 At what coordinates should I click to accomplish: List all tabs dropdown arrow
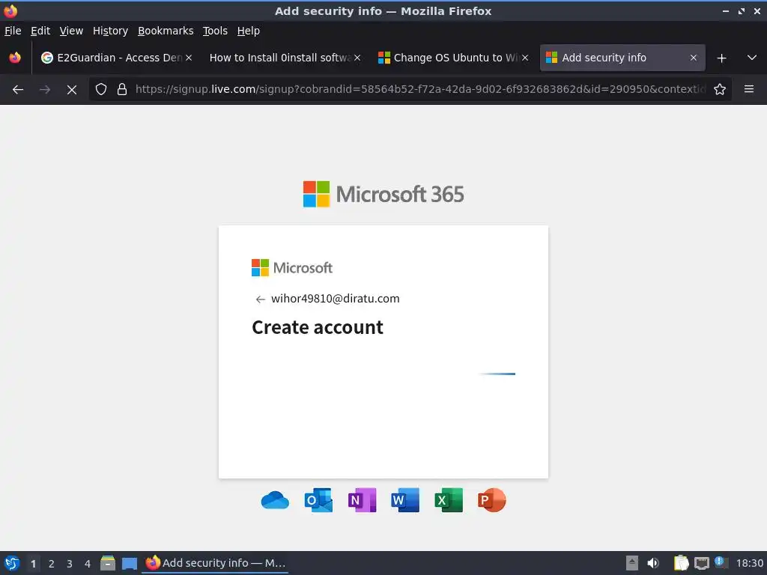click(x=752, y=58)
